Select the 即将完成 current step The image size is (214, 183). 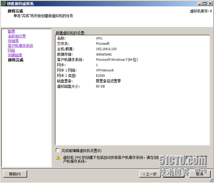(16, 60)
